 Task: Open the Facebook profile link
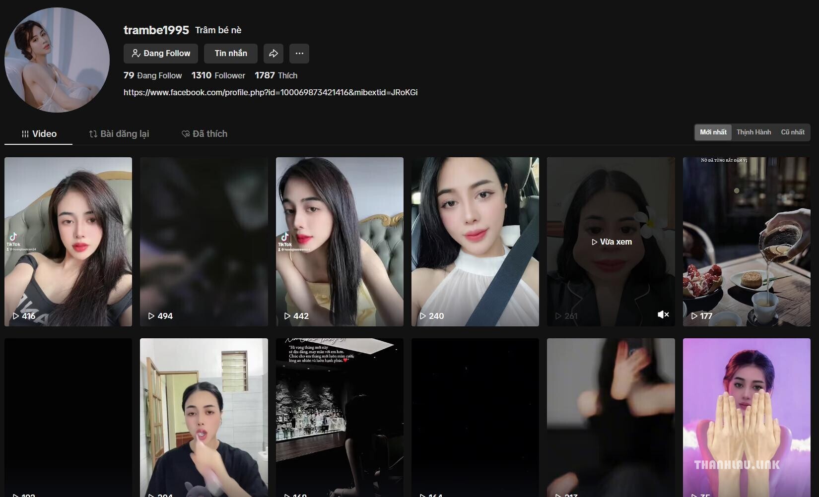point(271,92)
